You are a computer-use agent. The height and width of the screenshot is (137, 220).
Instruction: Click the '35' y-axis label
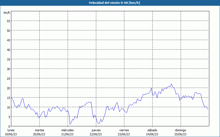pos(9,59)
